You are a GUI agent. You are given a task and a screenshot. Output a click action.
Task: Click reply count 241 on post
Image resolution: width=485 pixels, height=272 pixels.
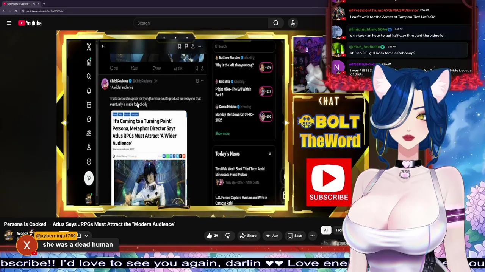tap(114, 68)
